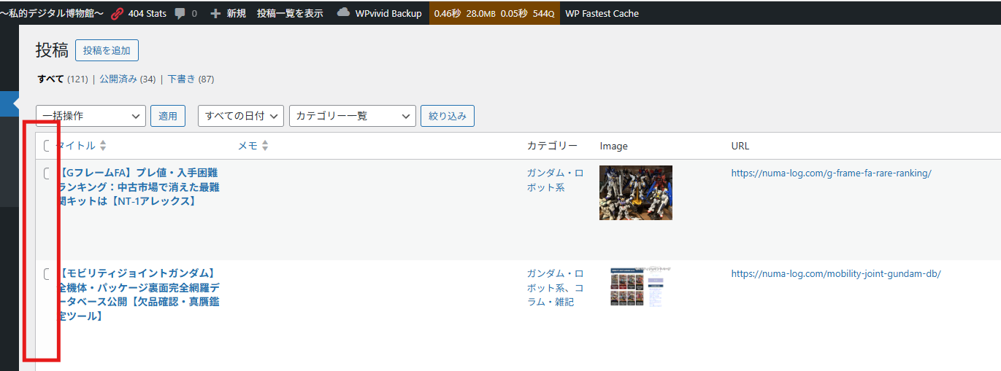Show the 下書き draft posts filter
Image resolution: width=1001 pixels, height=371 pixels.
[181, 79]
